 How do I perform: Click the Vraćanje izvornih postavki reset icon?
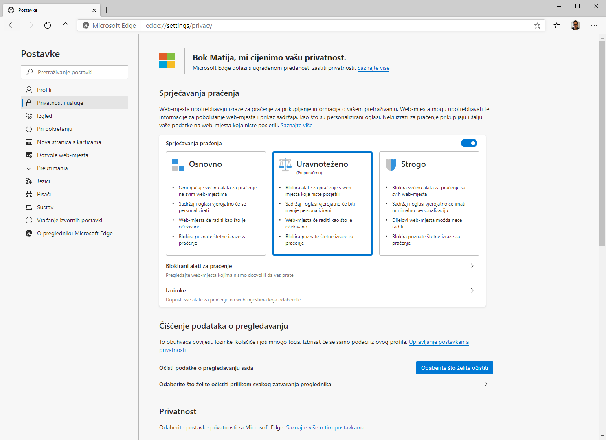click(x=29, y=220)
